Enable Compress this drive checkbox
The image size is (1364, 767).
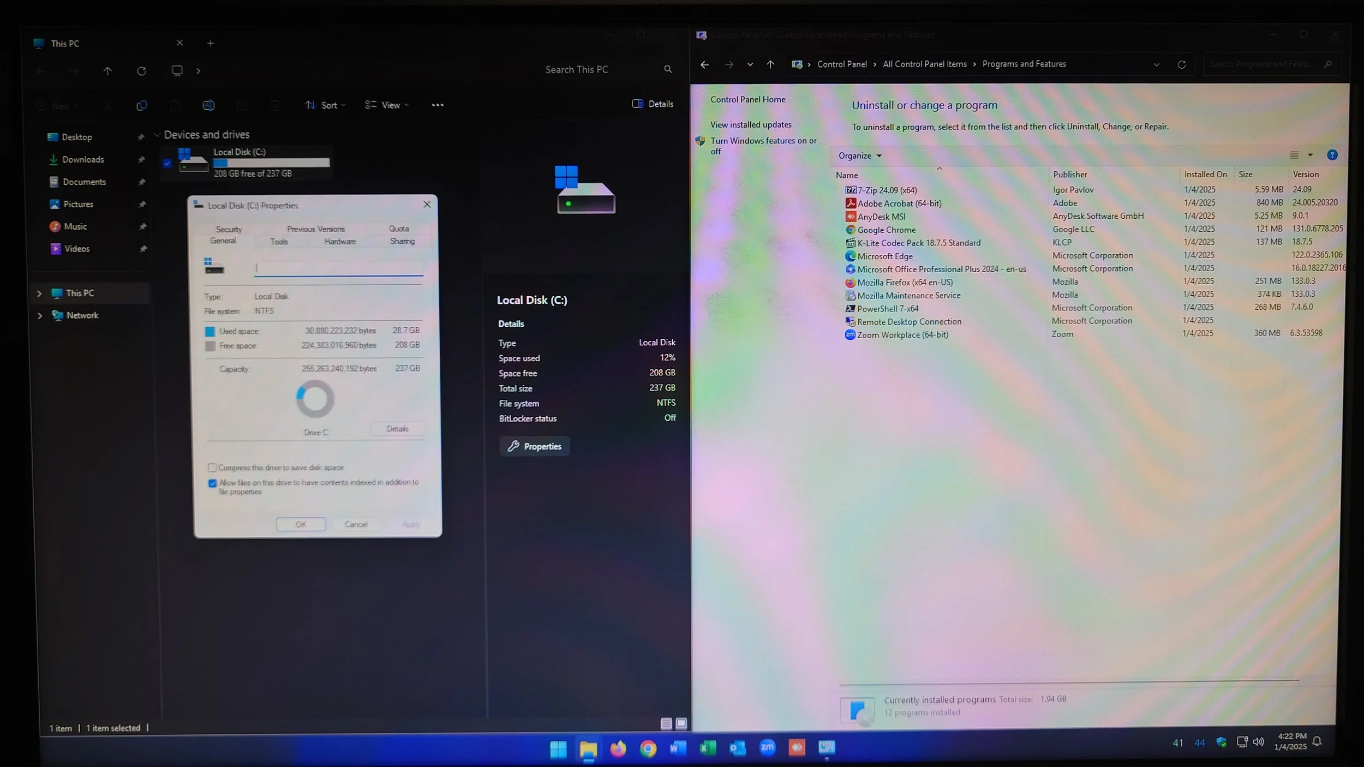click(x=212, y=468)
